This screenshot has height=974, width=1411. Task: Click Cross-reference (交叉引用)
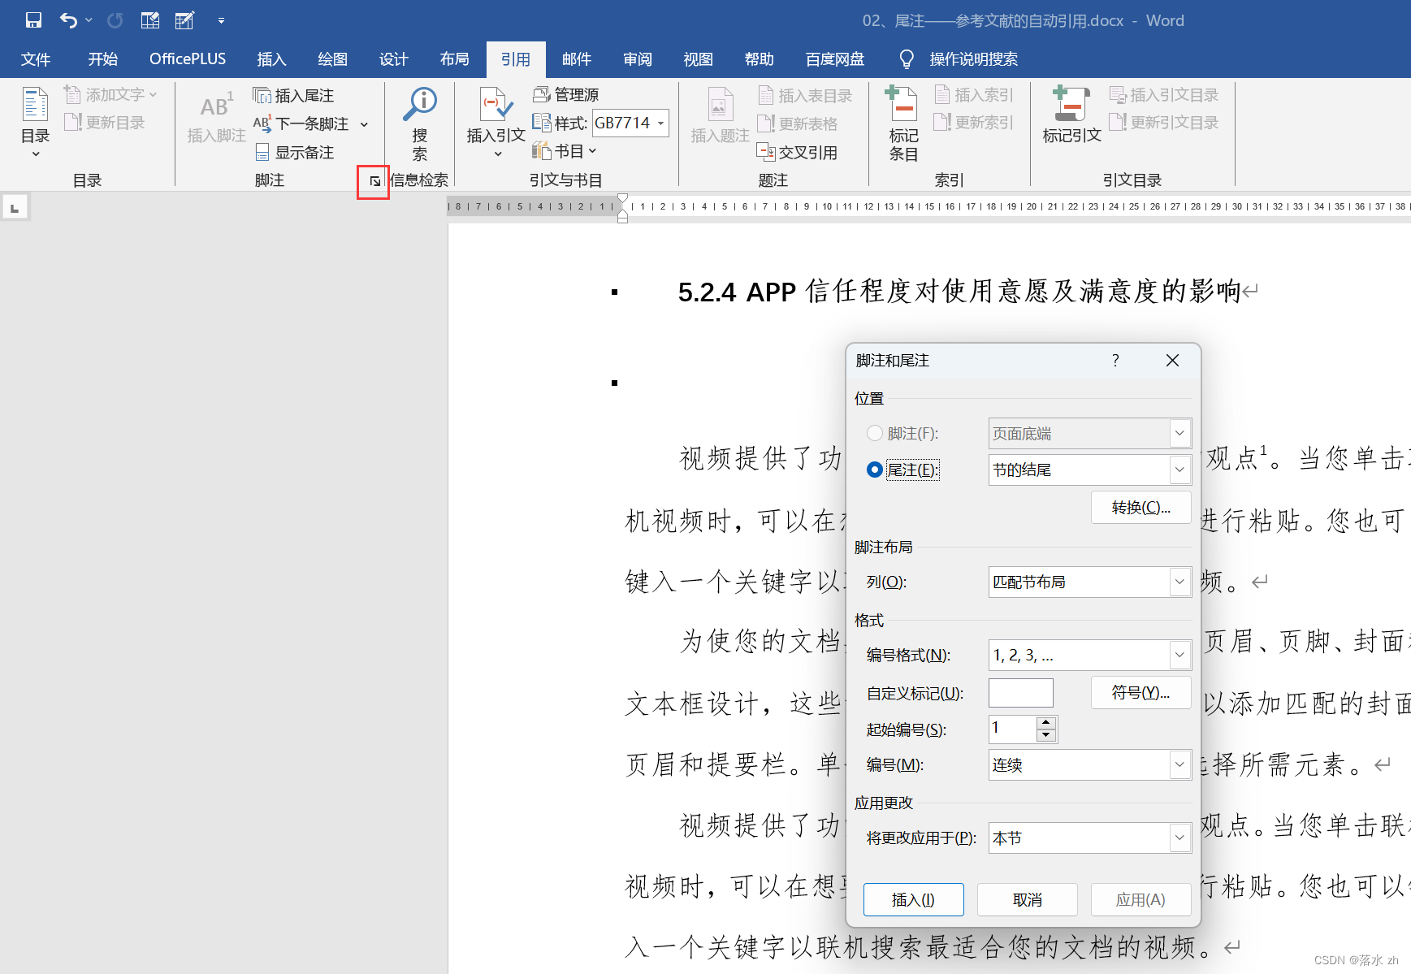point(797,152)
